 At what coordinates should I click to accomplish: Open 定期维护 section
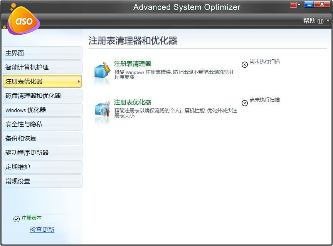42,167
